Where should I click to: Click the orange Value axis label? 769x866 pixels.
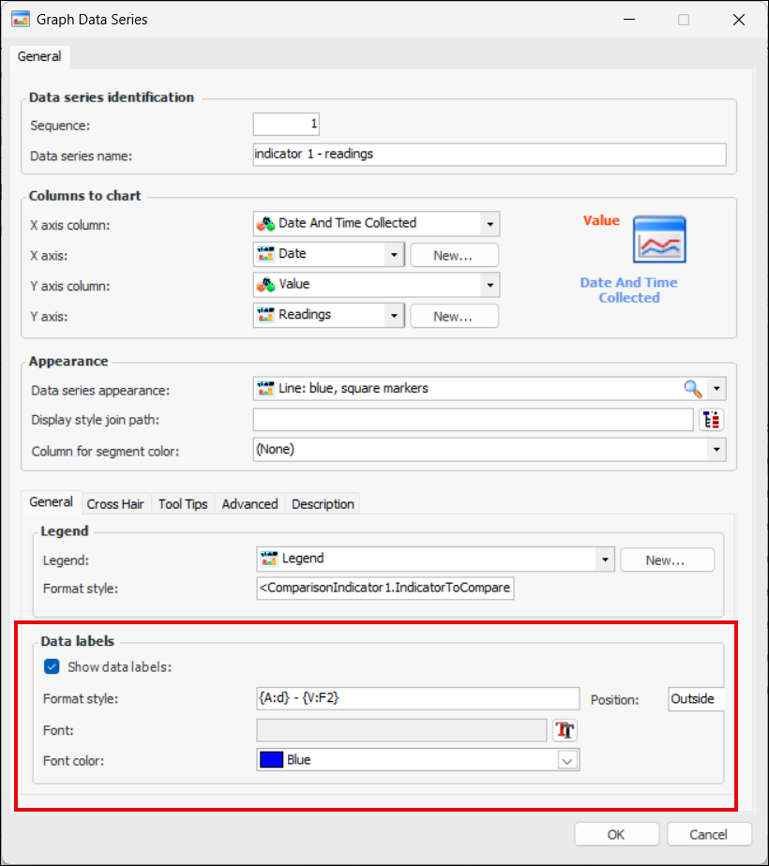point(601,220)
